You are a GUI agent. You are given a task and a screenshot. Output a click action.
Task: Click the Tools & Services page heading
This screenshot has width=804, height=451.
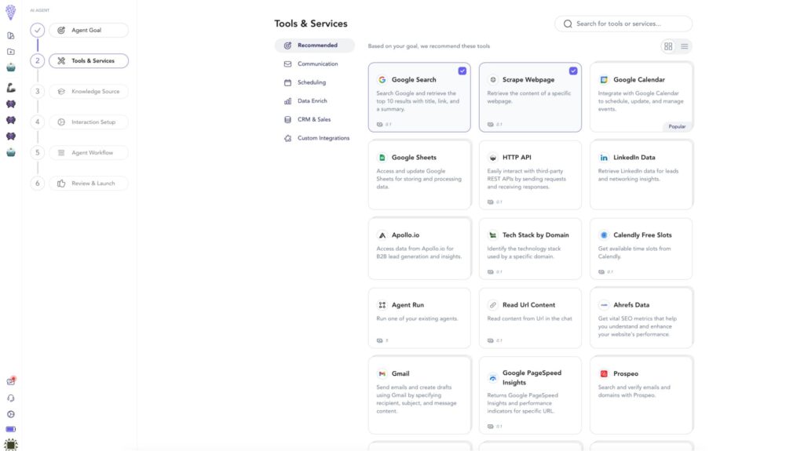[311, 24]
